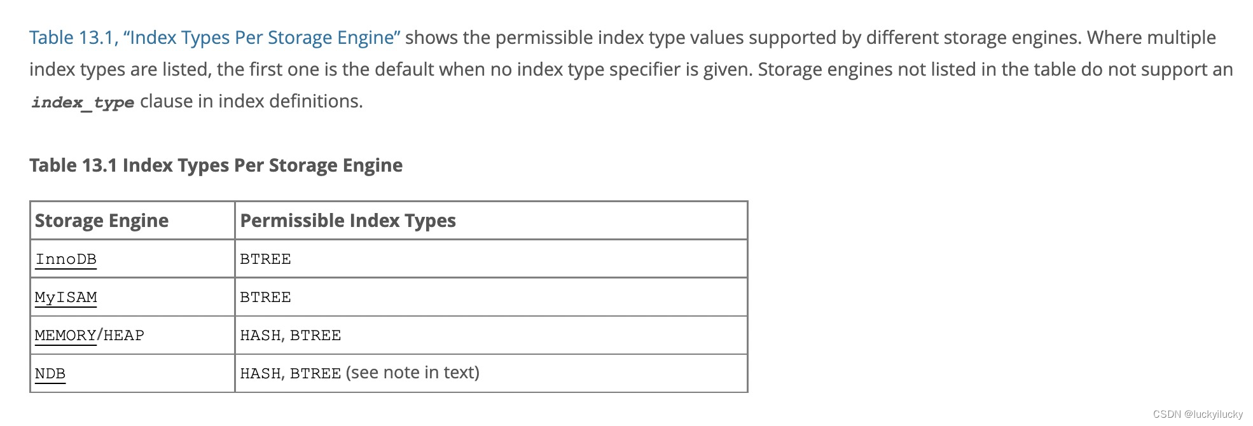
Task: Click "(see note in text)" in NDB row
Action: [413, 373]
